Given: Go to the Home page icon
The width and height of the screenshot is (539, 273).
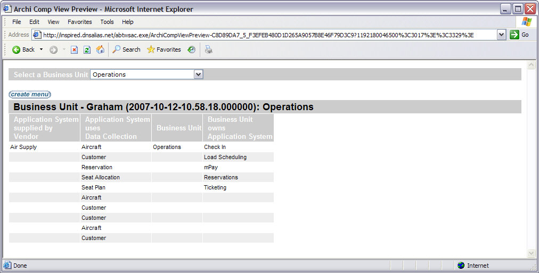Looking at the screenshot, I should pos(100,49).
